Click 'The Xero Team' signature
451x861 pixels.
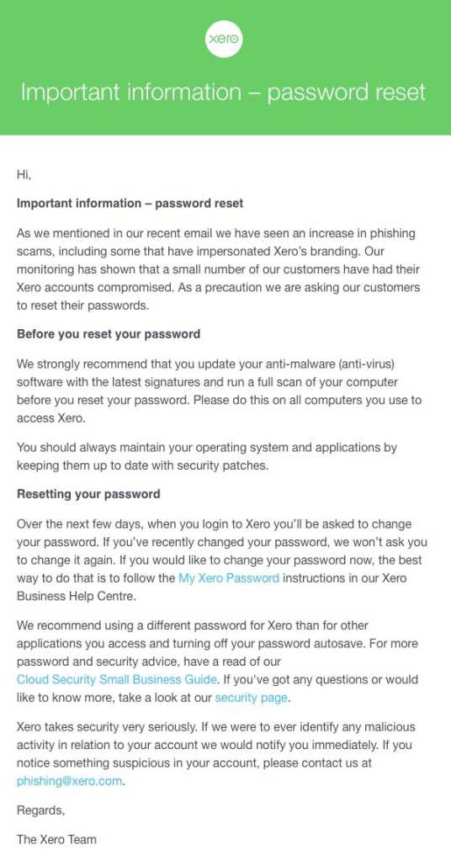56,839
